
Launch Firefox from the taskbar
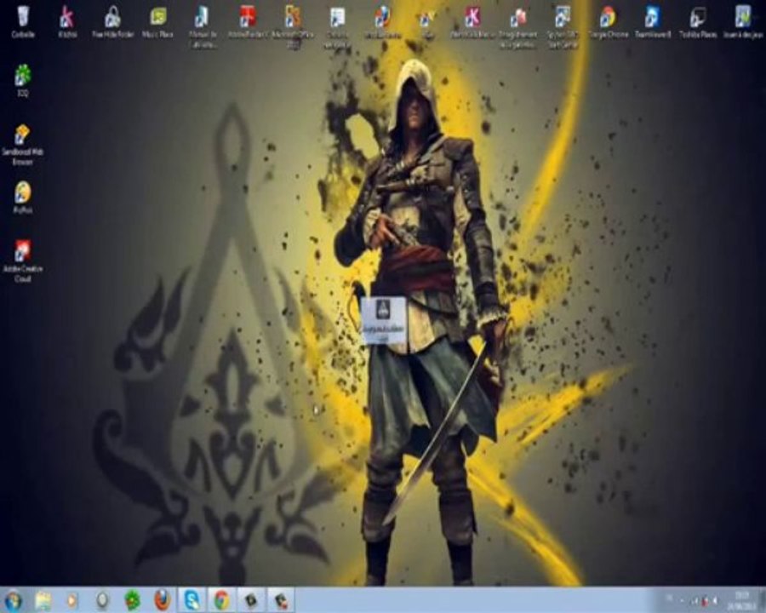click(163, 600)
